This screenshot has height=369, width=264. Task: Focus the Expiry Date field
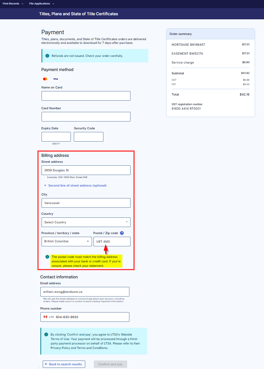pos(56,137)
